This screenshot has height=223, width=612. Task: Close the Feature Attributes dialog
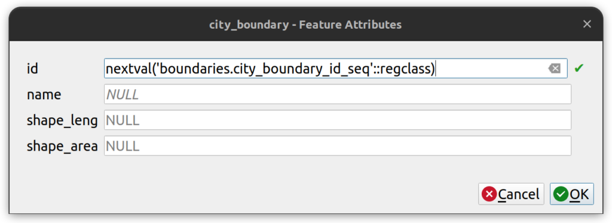click(587, 25)
